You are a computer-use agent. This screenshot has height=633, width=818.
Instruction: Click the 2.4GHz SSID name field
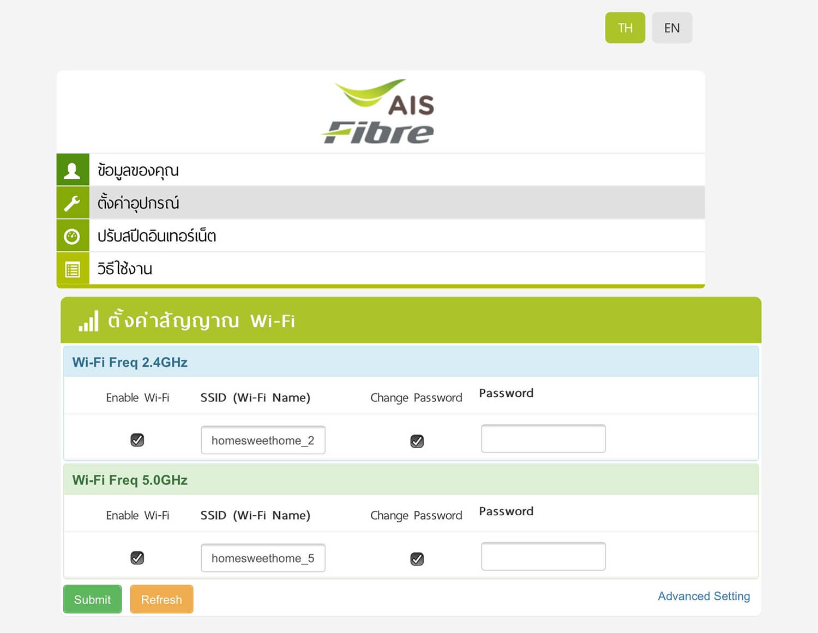click(x=263, y=440)
